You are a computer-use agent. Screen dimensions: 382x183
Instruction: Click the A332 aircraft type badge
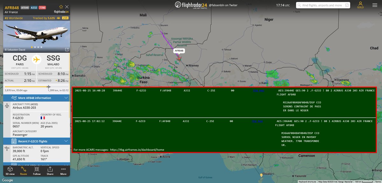(34, 7)
